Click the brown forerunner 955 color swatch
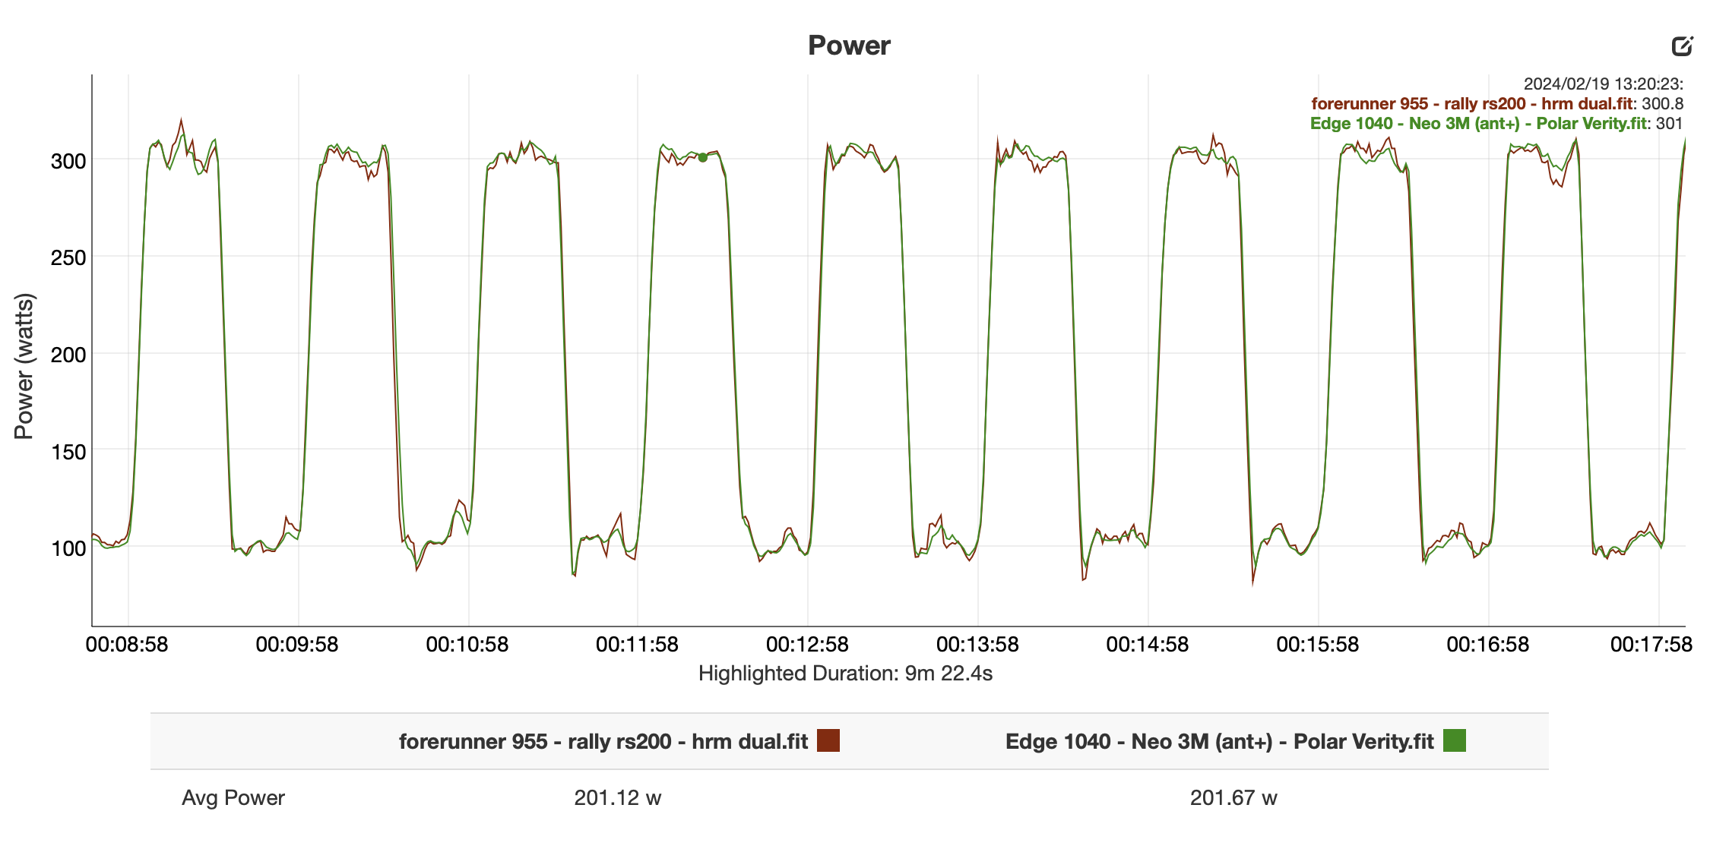 click(x=828, y=740)
